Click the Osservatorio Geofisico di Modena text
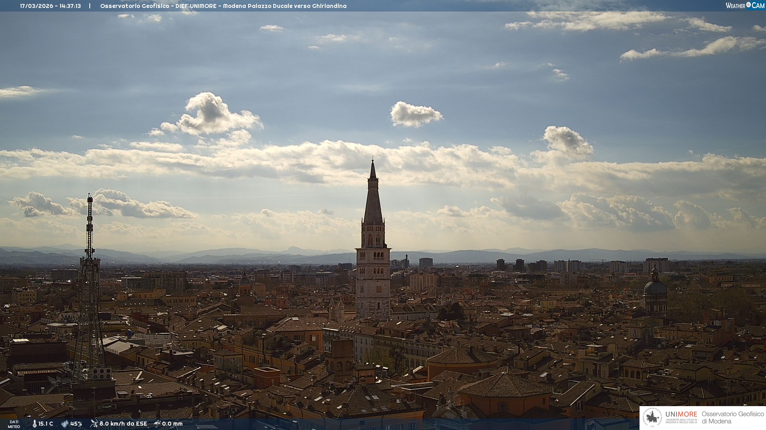Image resolution: width=766 pixels, height=430 pixels. point(732,417)
